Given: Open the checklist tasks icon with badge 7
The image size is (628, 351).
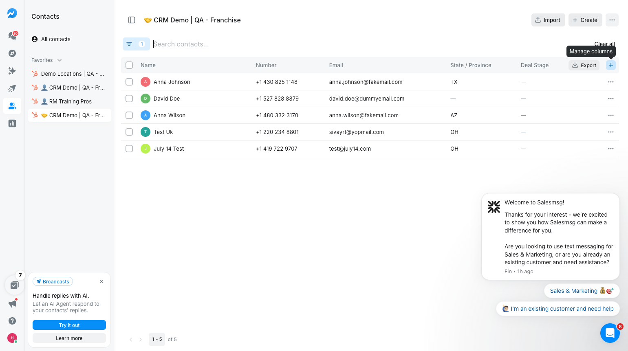Looking at the screenshot, I should coord(15,285).
